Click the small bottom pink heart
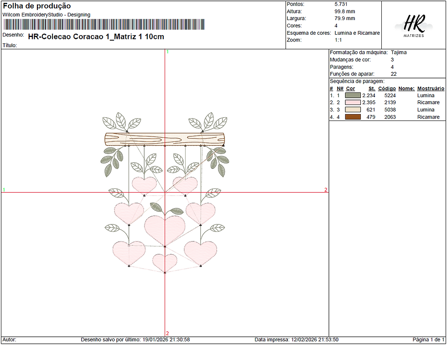Screen dimensions: 447x345 pyautogui.click(x=165, y=263)
